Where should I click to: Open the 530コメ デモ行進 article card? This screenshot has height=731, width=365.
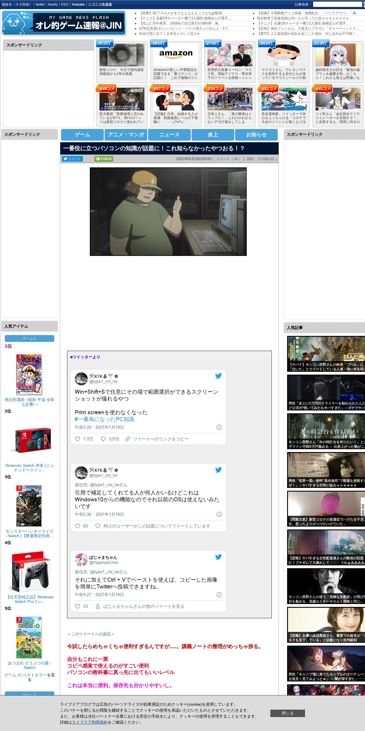point(230,106)
